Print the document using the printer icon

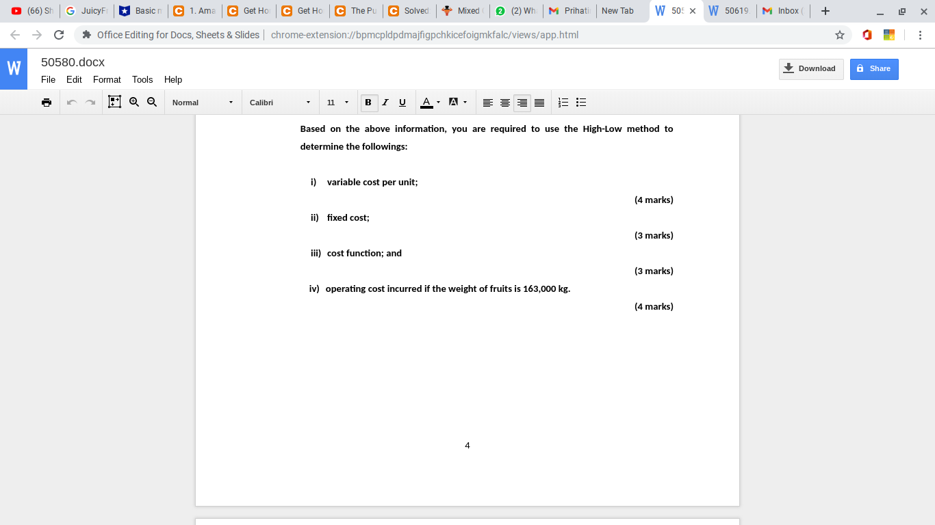[47, 103]
